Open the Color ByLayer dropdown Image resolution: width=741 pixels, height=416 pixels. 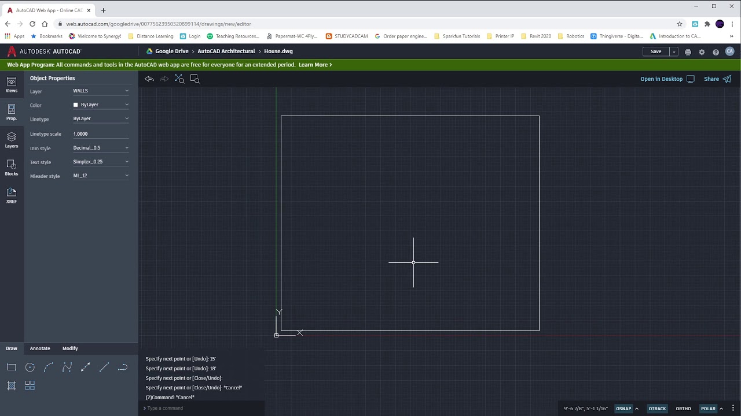101,105
